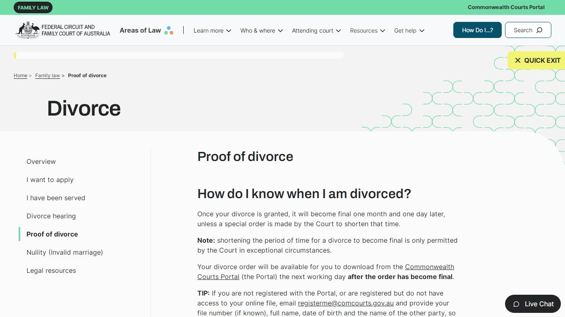Click the reading progress bar
Image resolution: width=565 pixels, height=317 pixels.
[179, 55]
